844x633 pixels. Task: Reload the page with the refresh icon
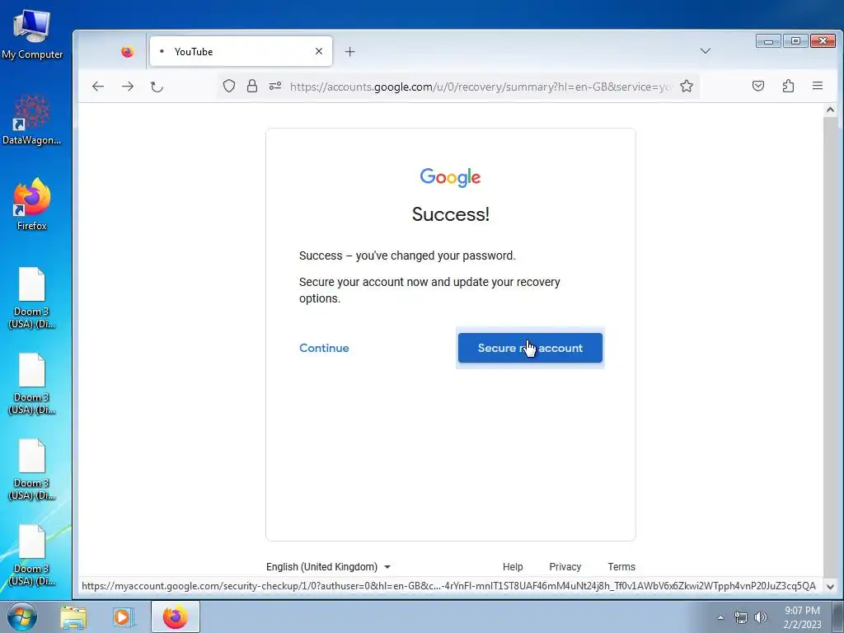(157, 86)
